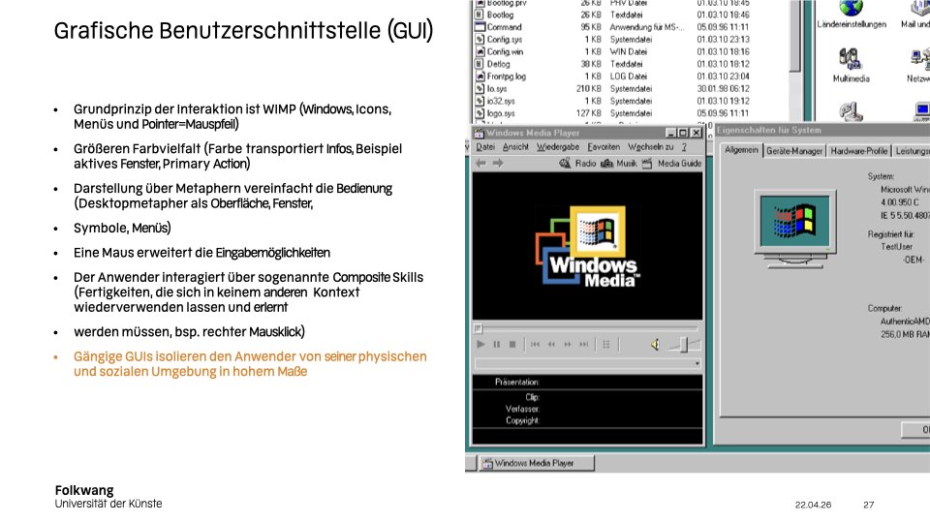Open the clip dropdown below playback controls
The image size is (930, 523).
[697, 363]
